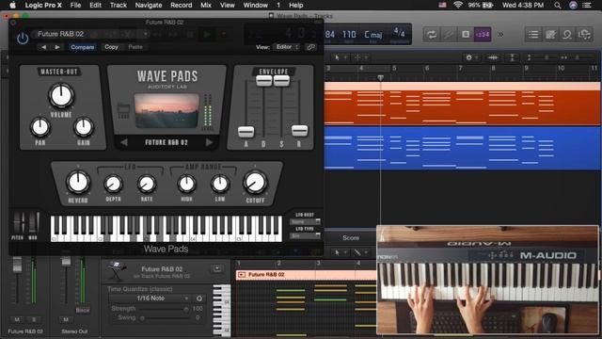This screenshot has width=602, height=339.
Task: Open the Edit menu
Action: pyautogui.click(x=95, y=5)
